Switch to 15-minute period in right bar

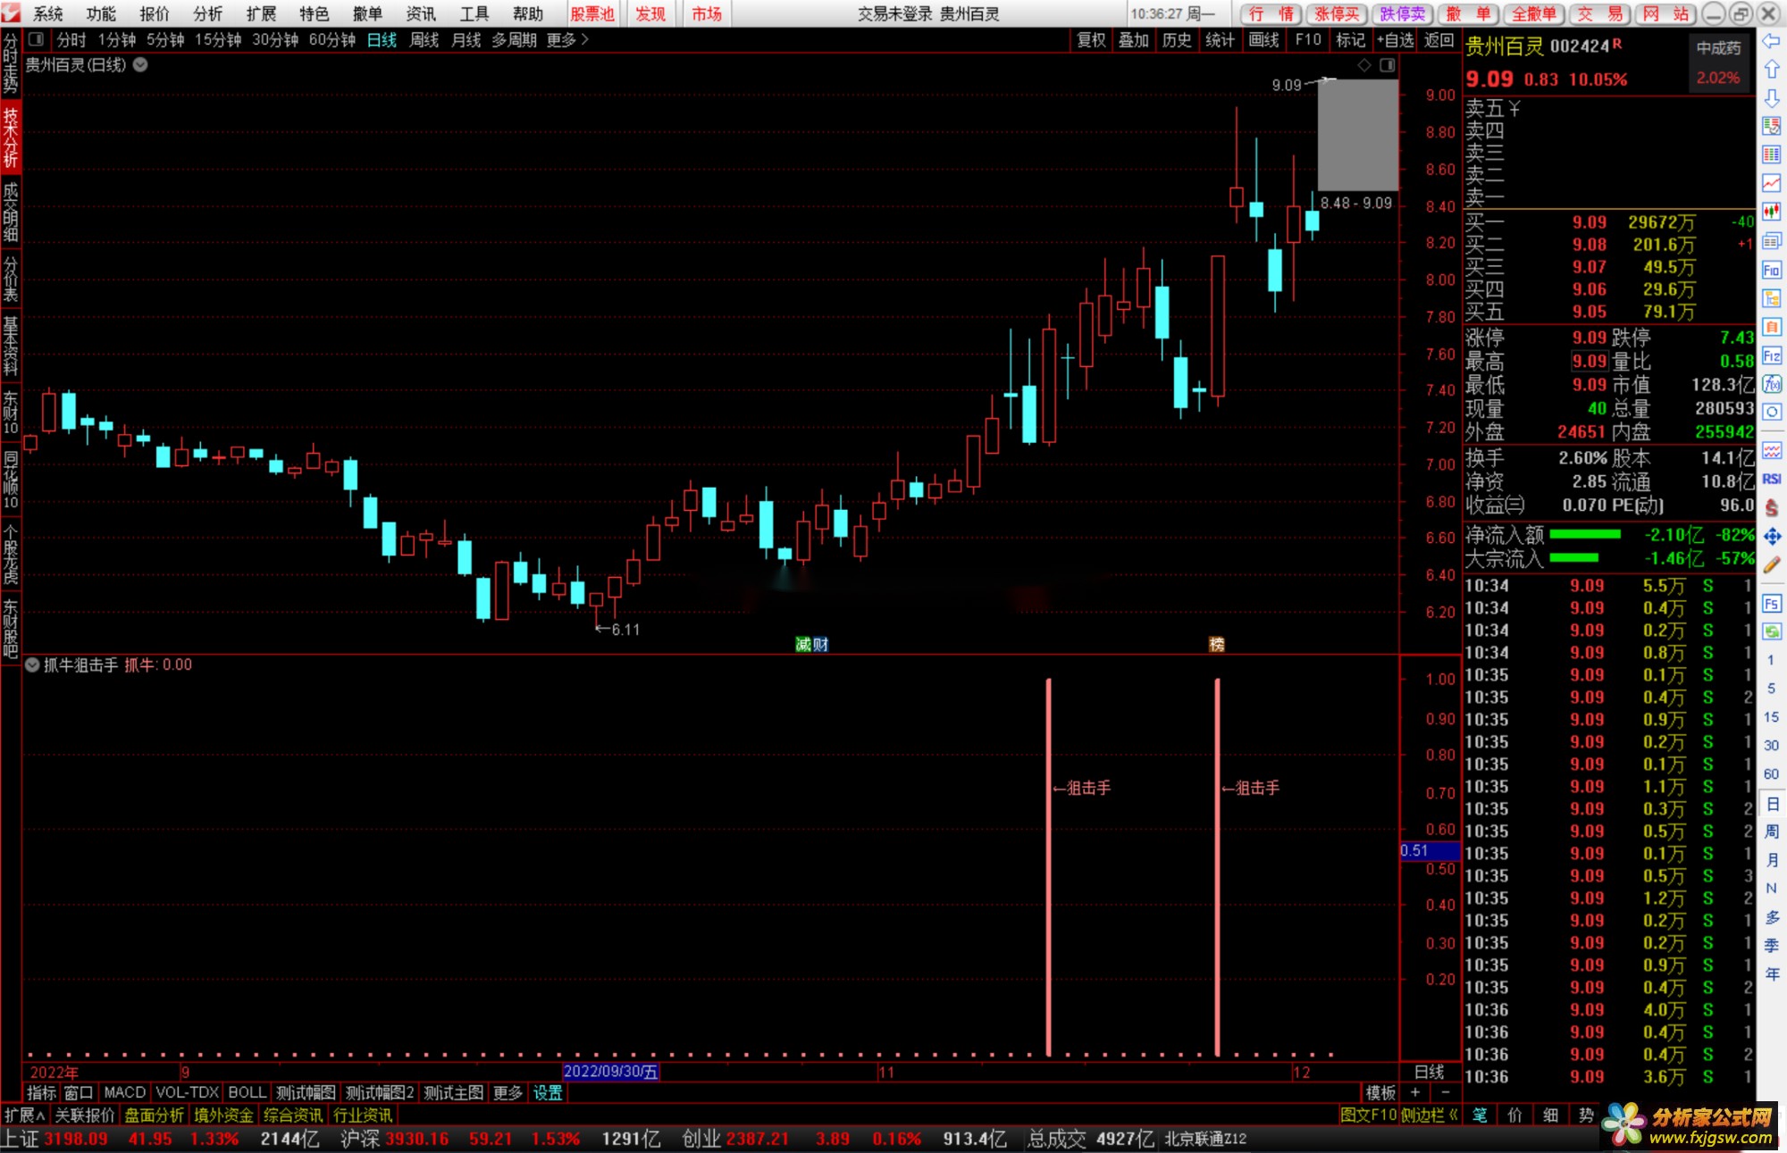click(x=1770, y=717)
